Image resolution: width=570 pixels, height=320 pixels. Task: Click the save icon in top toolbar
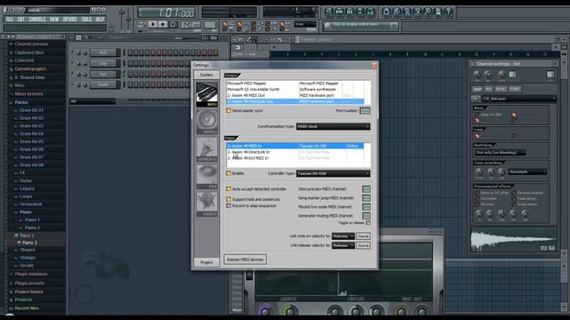397,12
